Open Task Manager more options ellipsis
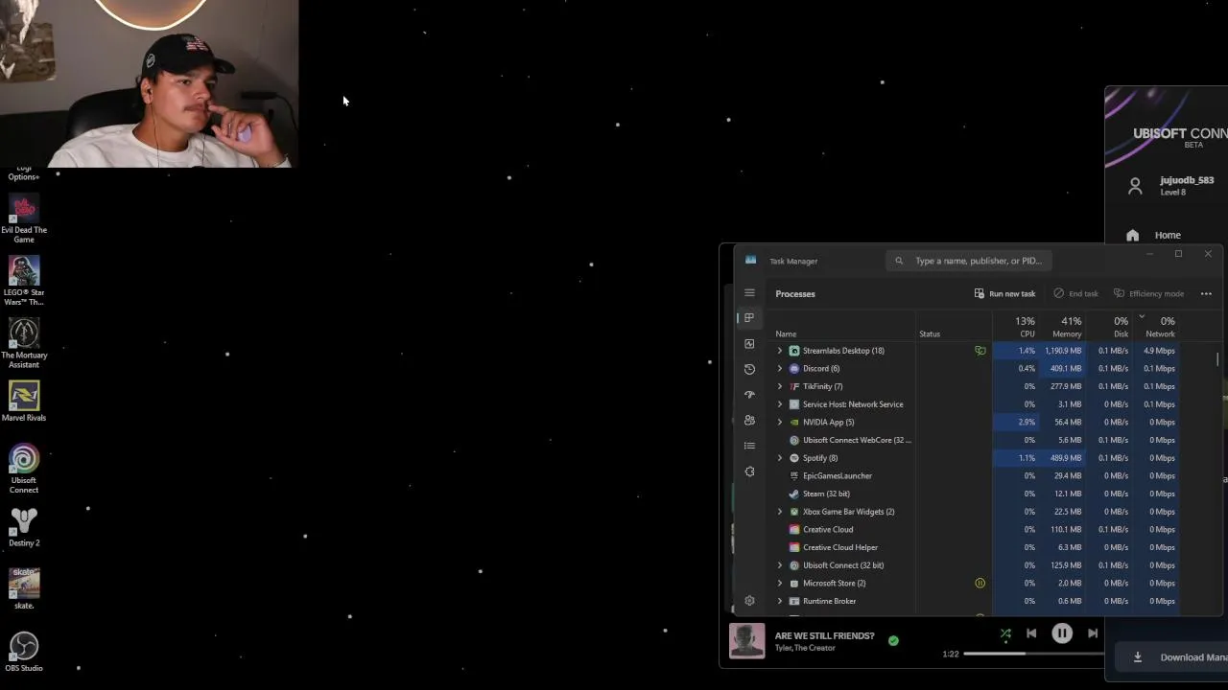Viewport: 1228px width, 690px height. tap(1206, 293)
